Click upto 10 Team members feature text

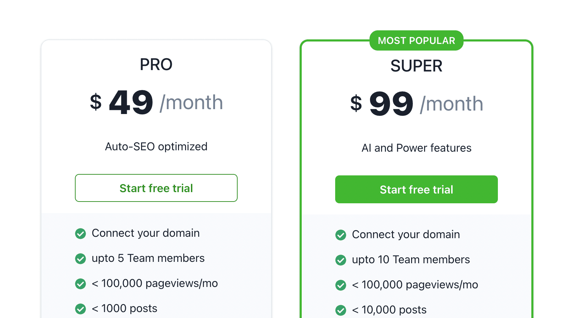point(411,259)
